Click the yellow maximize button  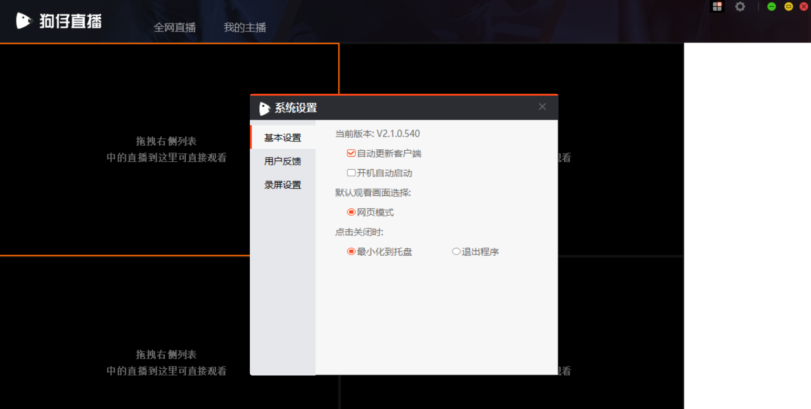point(788,6)
